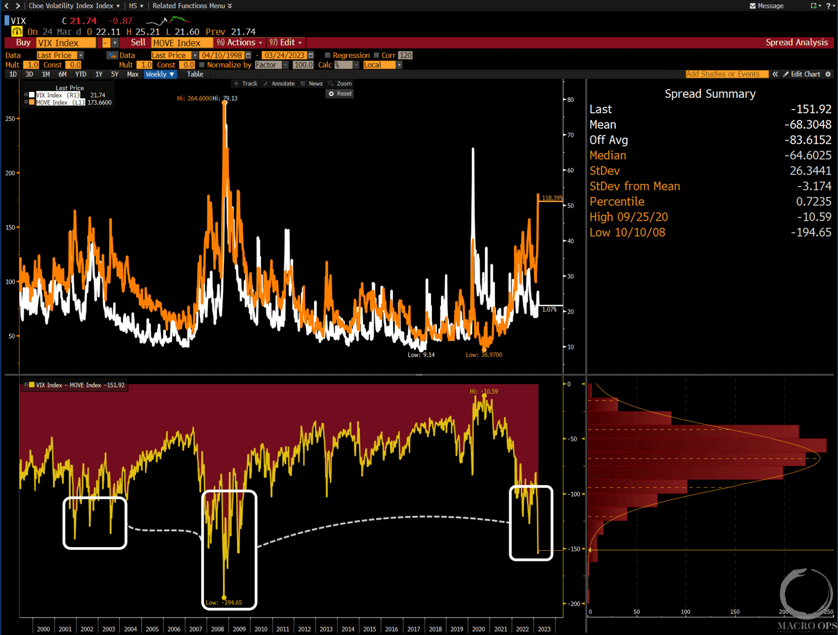Collapse panel with double-chevron icon
This screenshot has height=635, width=838.
(775, 74)
